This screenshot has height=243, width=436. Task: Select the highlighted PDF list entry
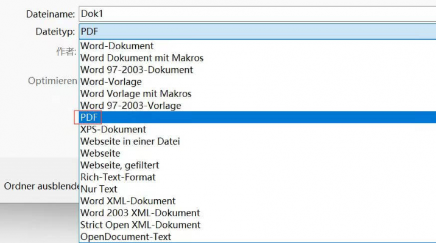(90, 117)
